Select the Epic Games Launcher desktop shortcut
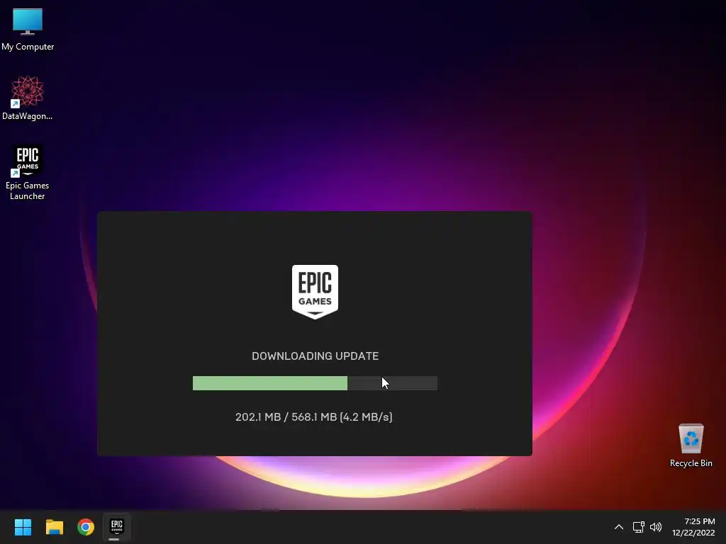The image size is (726, 544). pyautogui.click(x=28, y=172)
